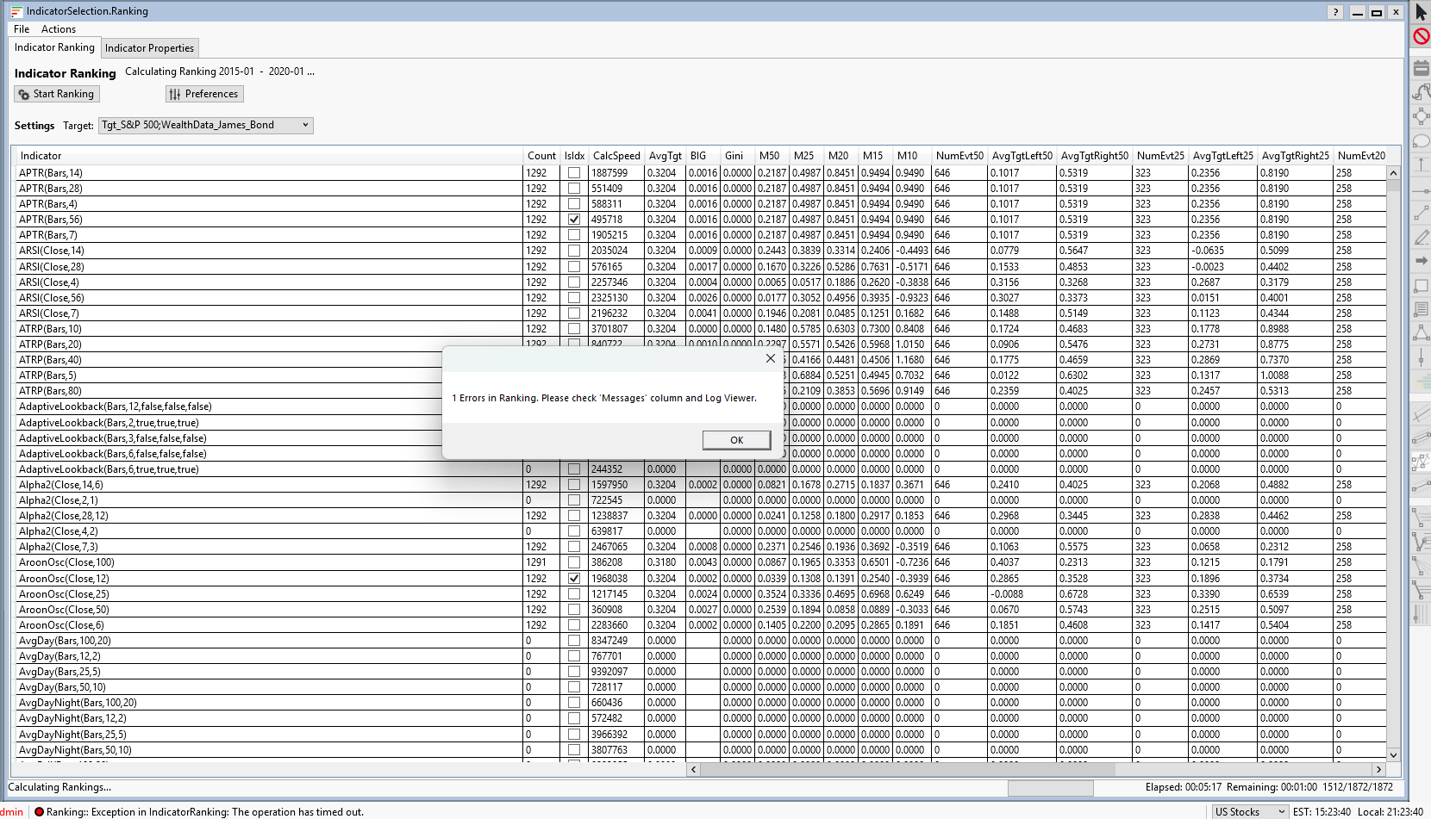The image size is (1431, 819).
Task: Open the US Stocks market dropdown
Action: pos(1249,811)
